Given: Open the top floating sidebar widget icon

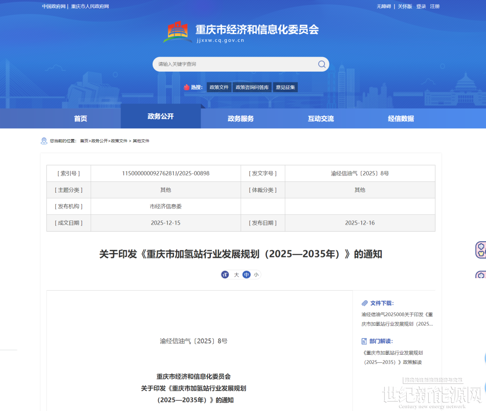Looking at the screenshot, I should (x=480, y=250).
